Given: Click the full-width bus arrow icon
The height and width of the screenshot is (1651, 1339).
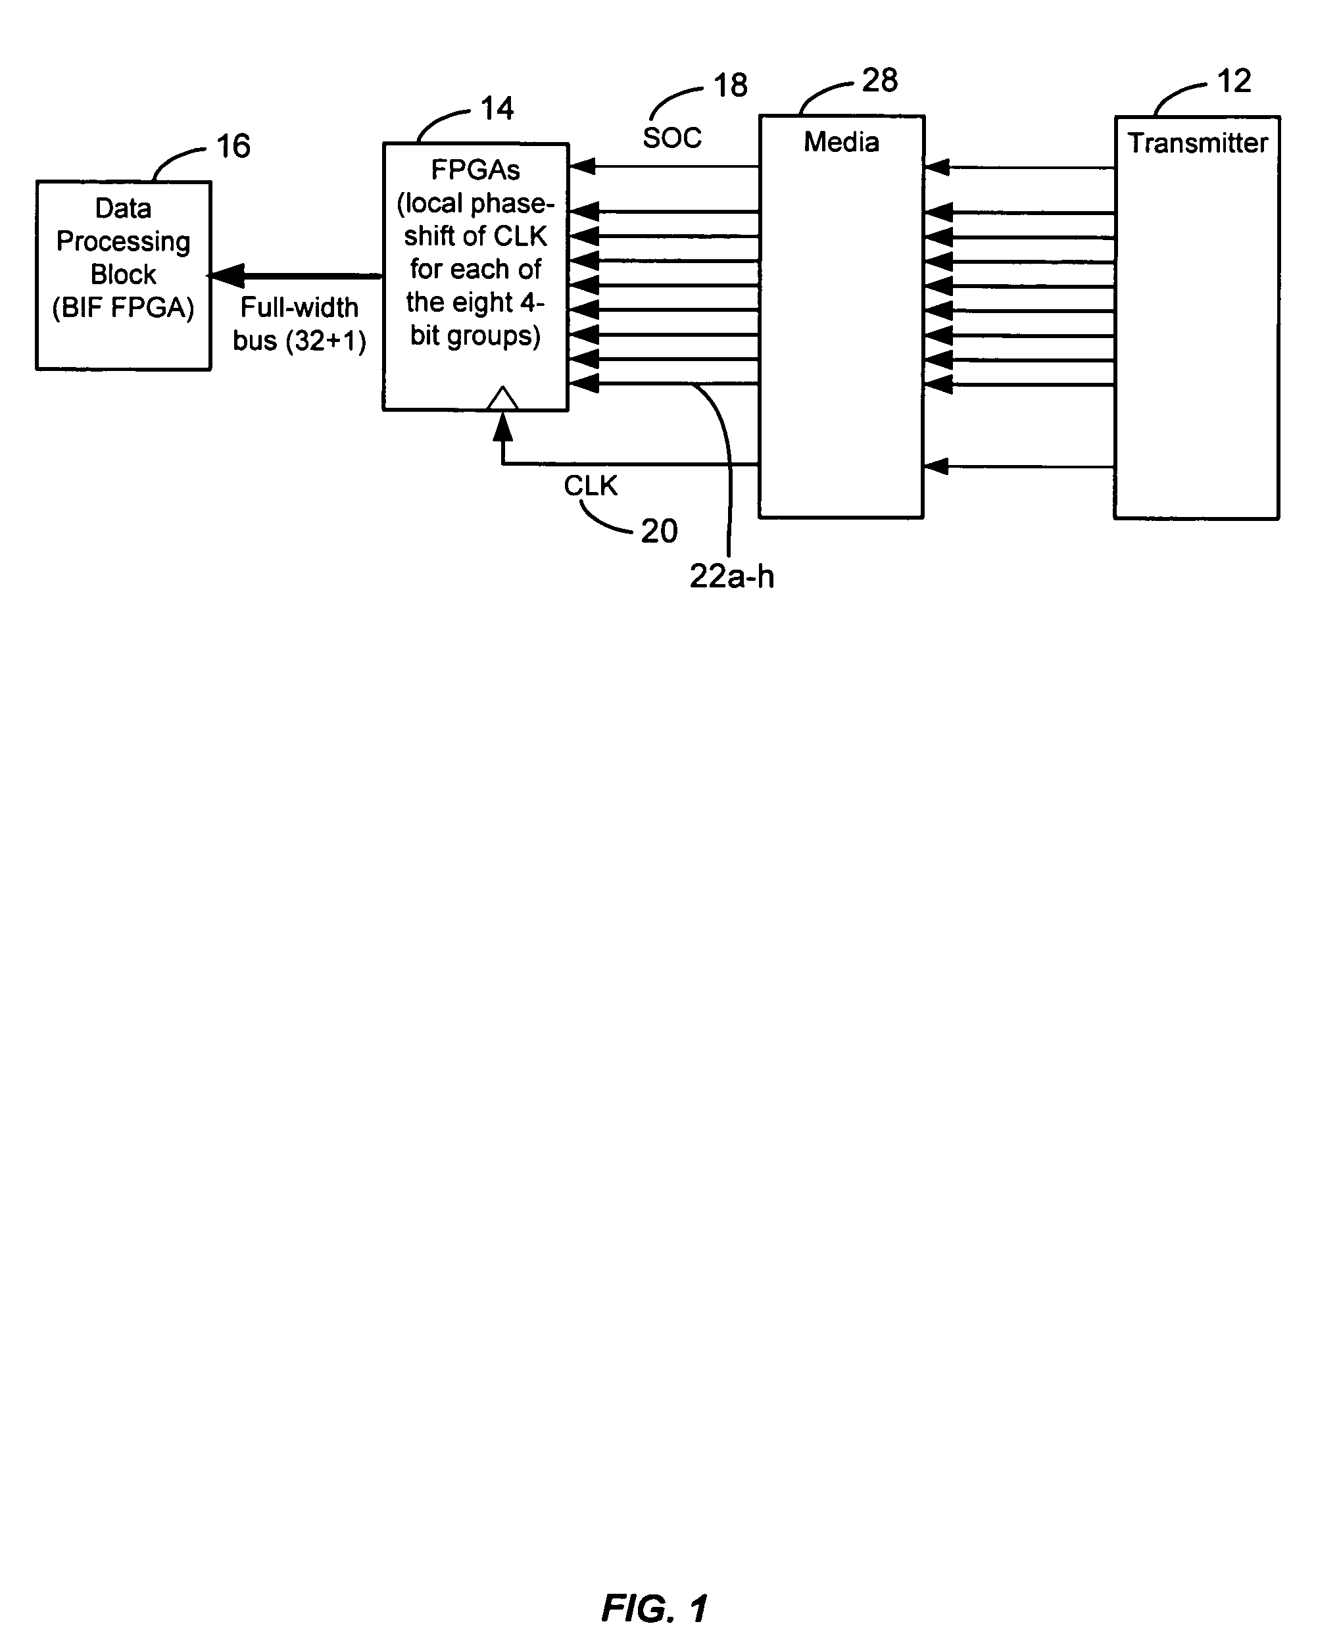Looking at the screenshot, I should coord(299,253).
